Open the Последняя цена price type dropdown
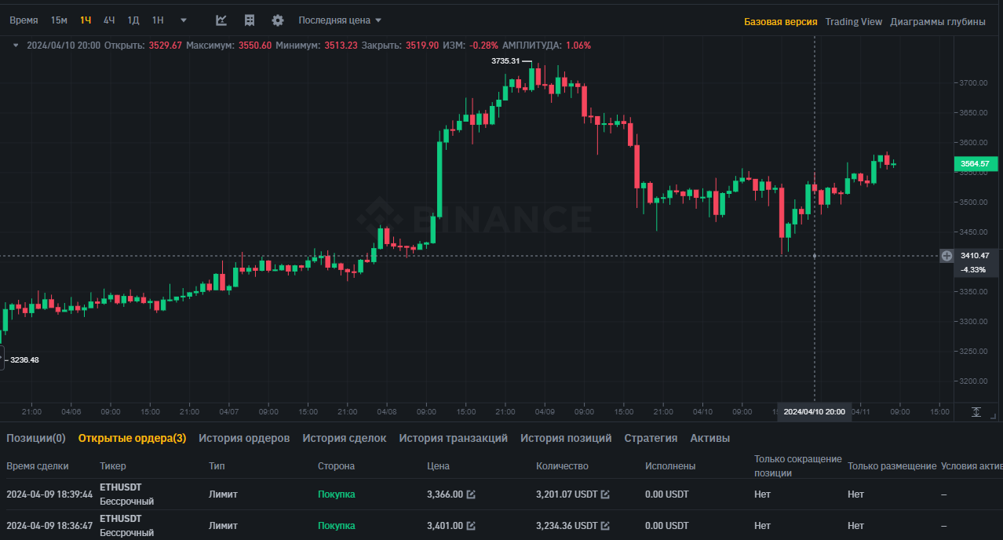This screenshot has width=1003, height=540. [340, 20]
